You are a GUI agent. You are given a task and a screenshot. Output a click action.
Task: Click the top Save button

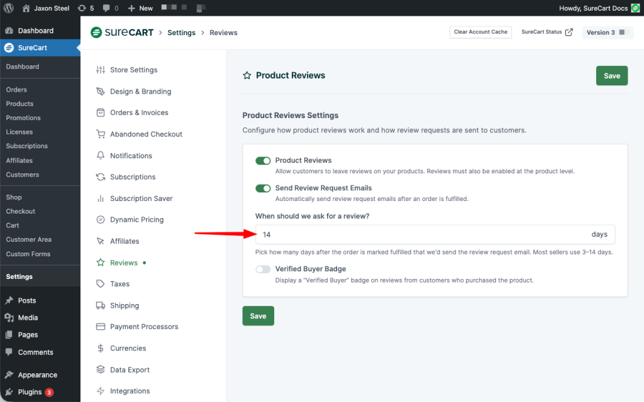611,75
